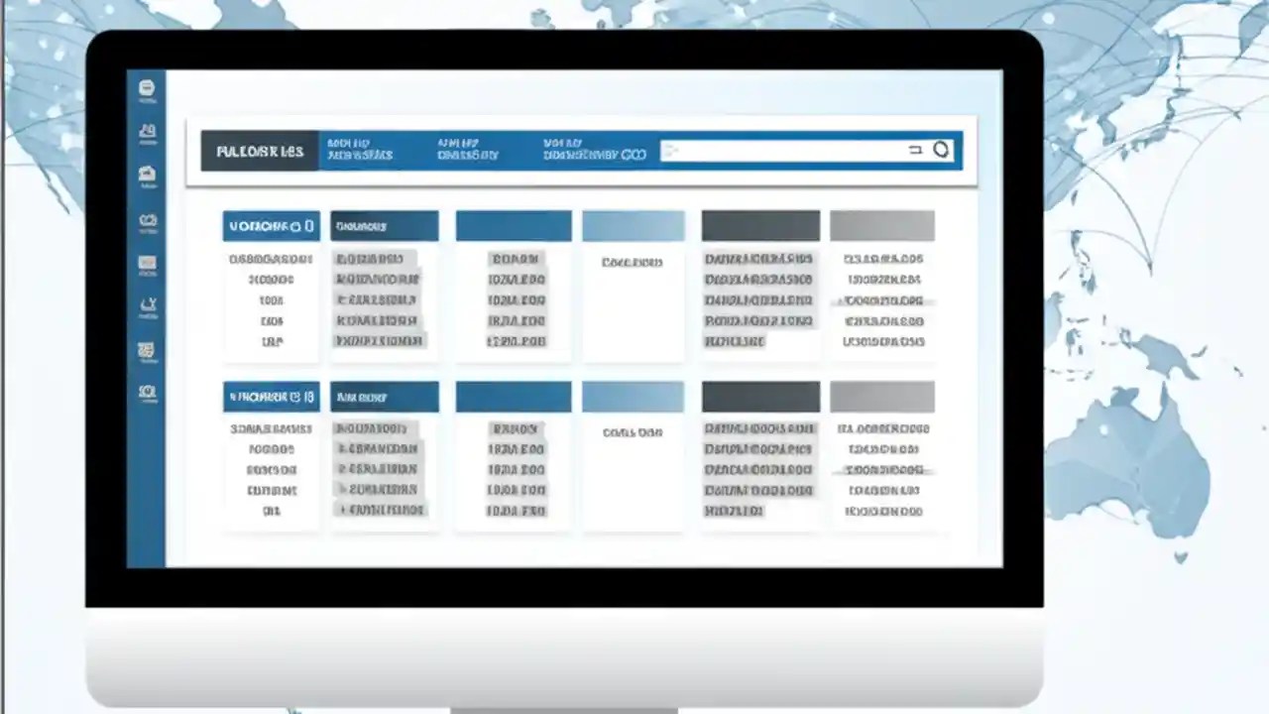Select the monitor icon in the sidebar

pos(147,260)
